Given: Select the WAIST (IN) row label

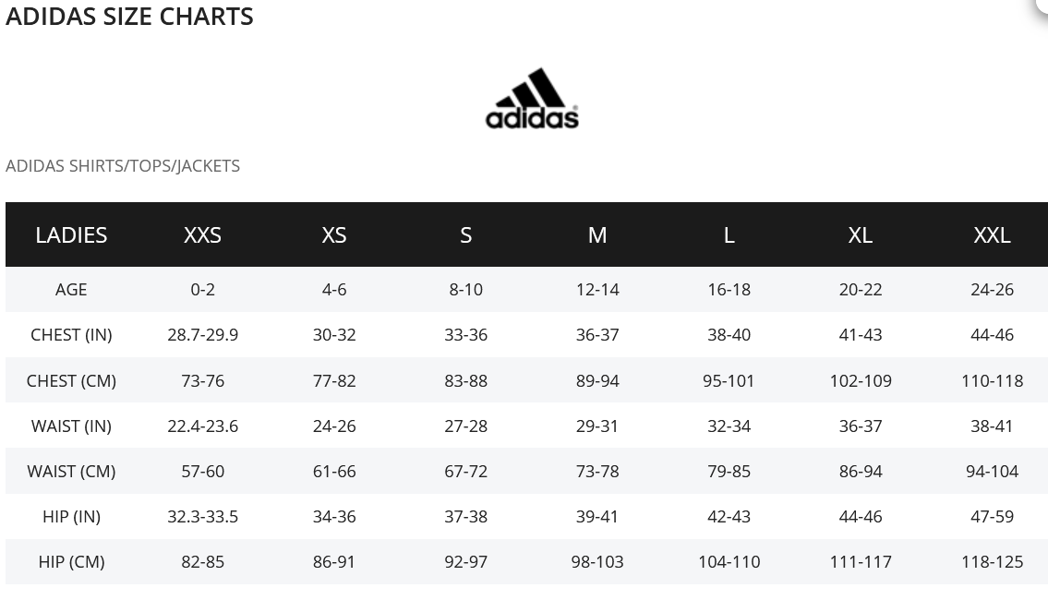Looking at the screenshot, I should pos(71,426).
